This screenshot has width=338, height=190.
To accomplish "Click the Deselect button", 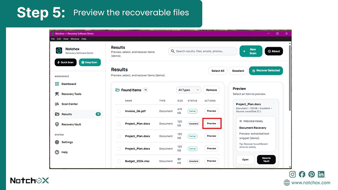I will tap(238, 71).
